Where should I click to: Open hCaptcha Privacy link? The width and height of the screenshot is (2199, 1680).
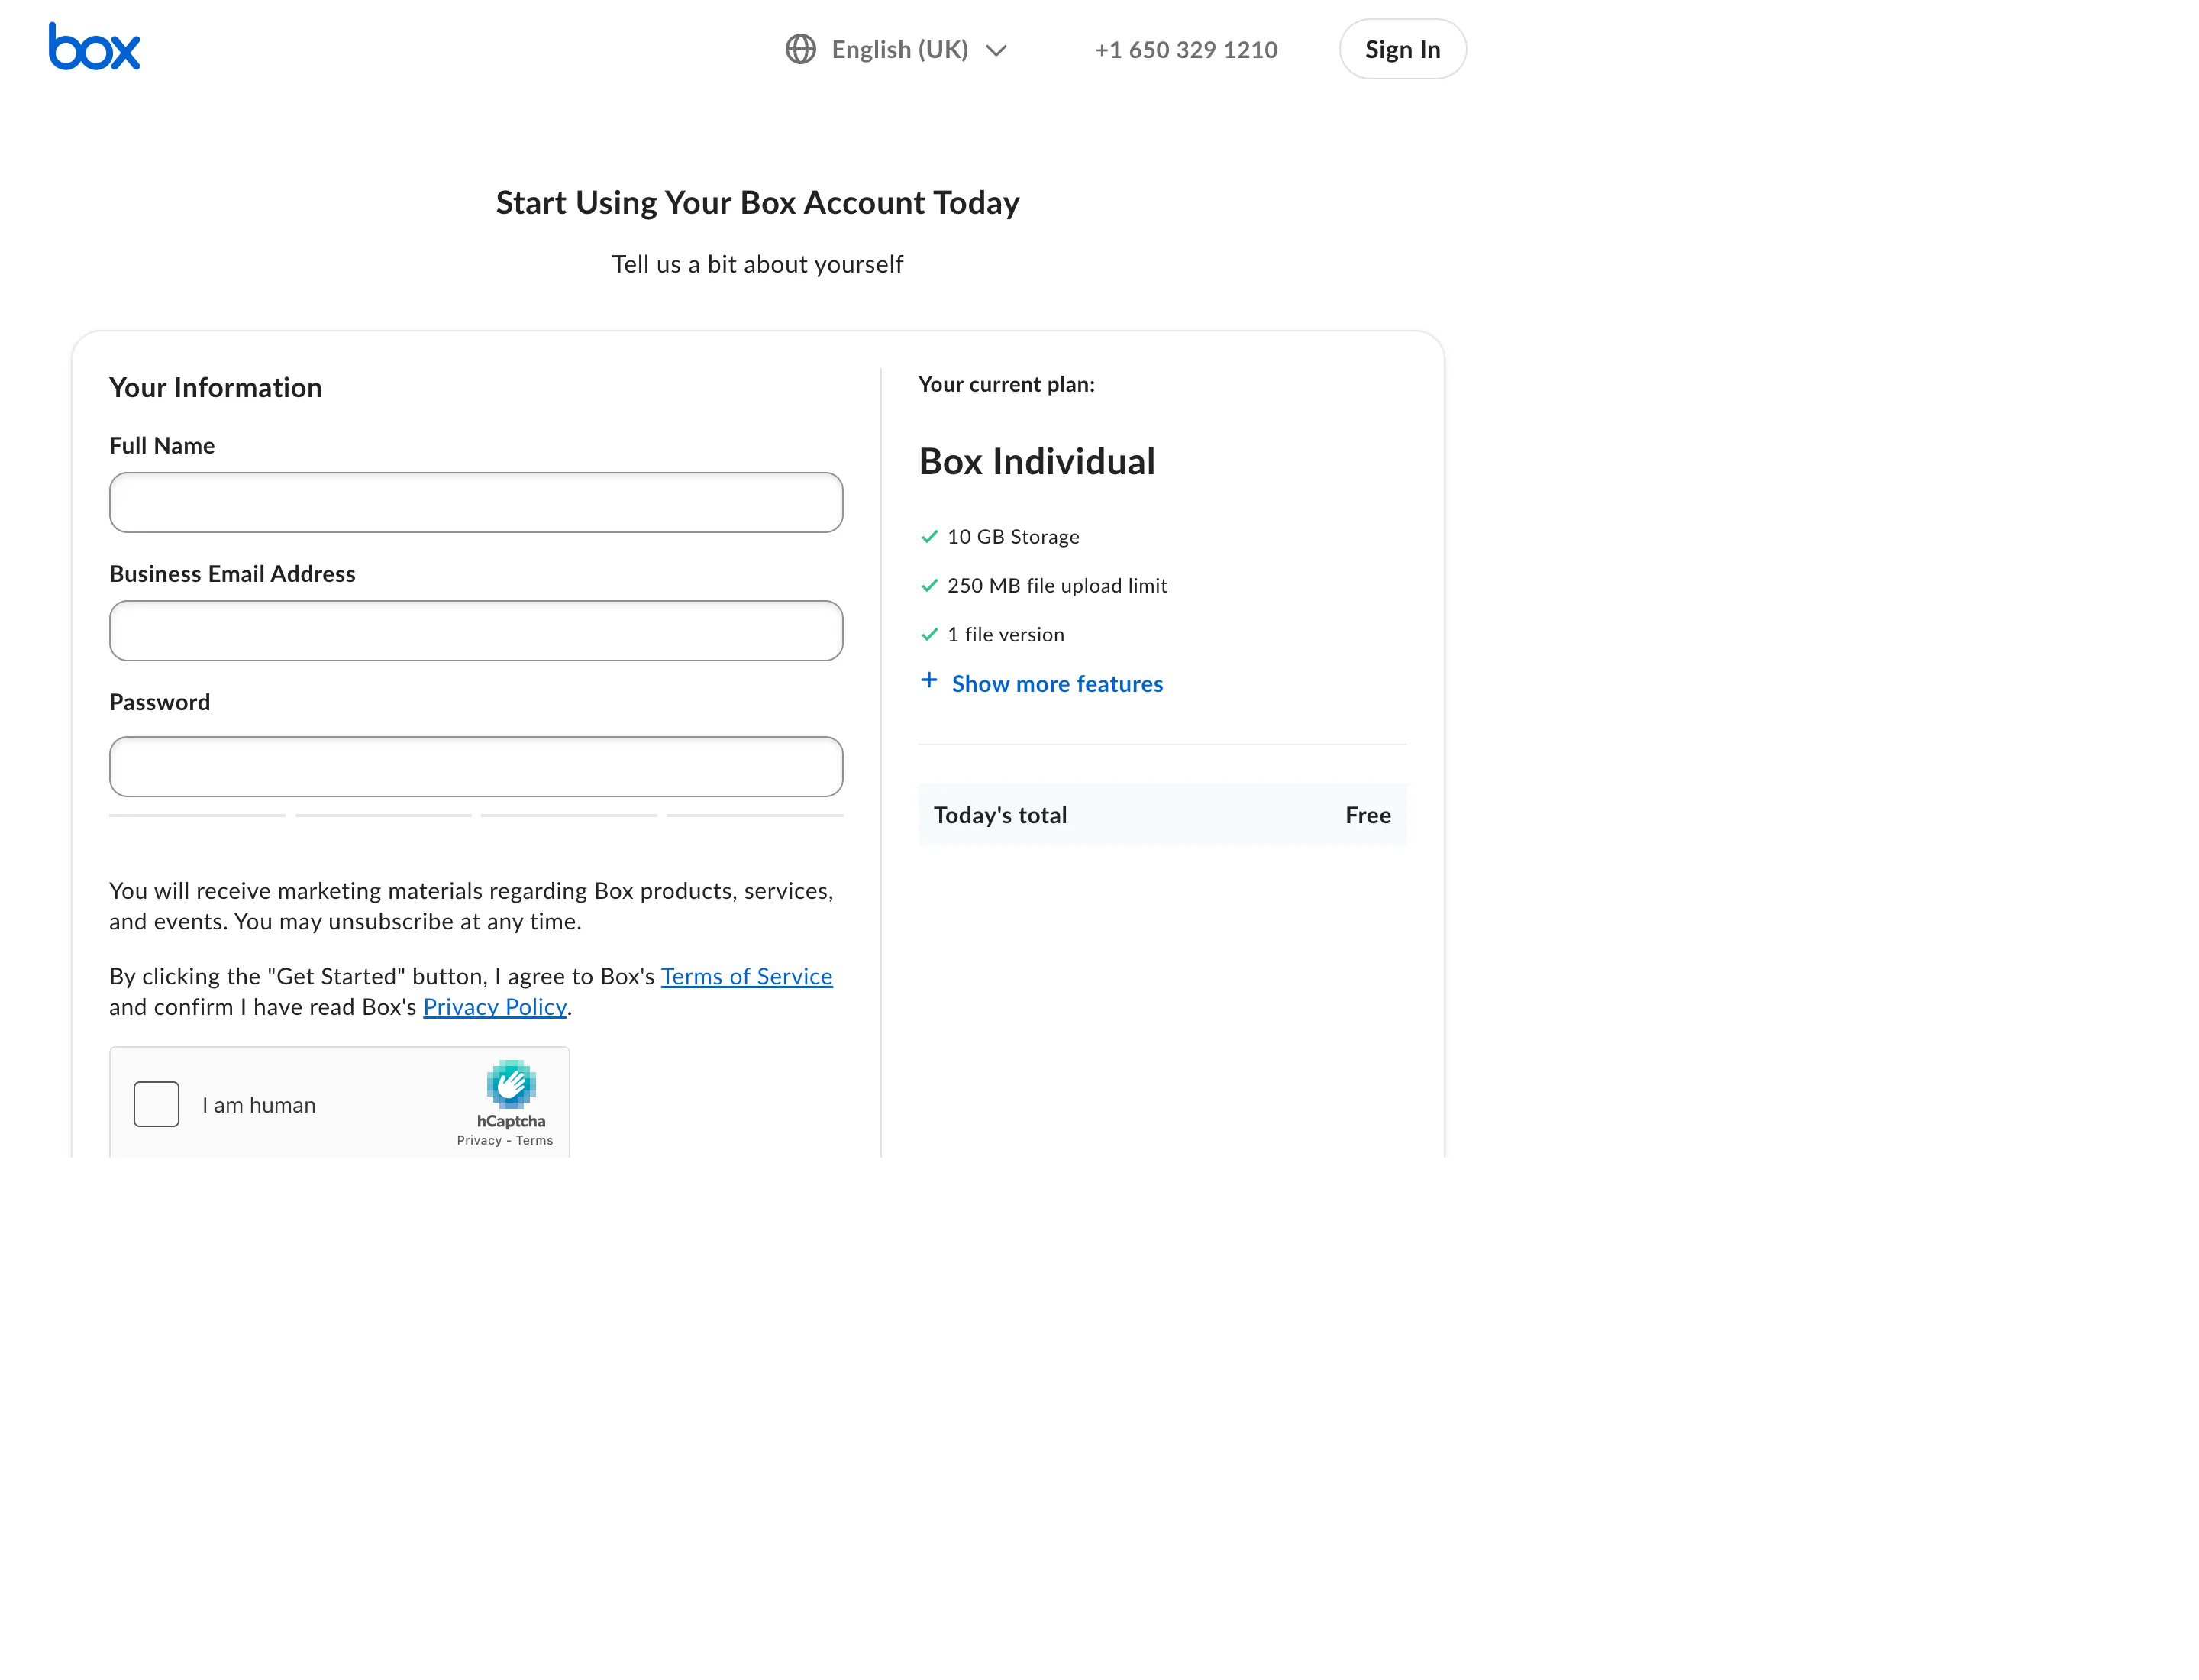pos(479,1140)
